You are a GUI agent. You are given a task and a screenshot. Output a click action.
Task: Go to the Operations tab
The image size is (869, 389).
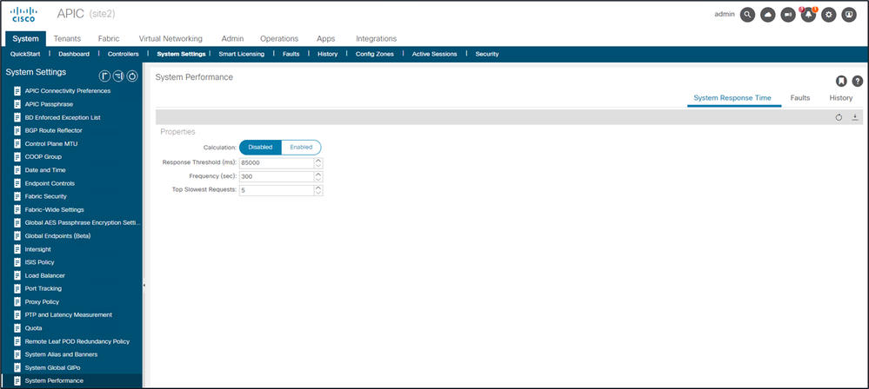point(279,39)
